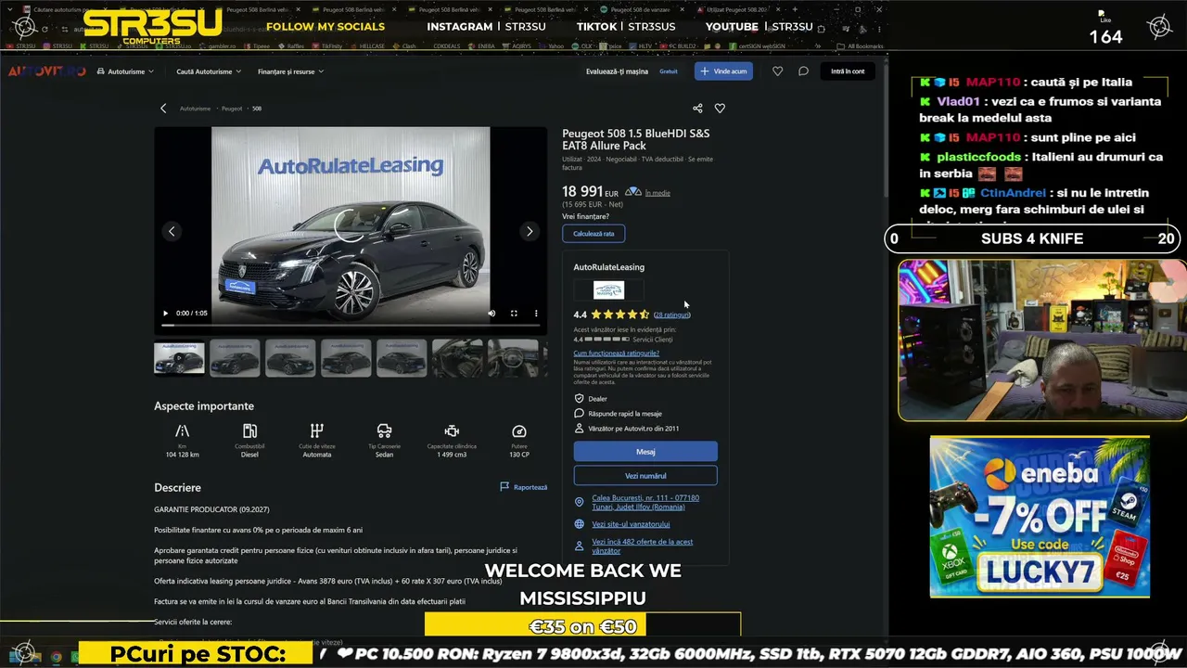Open the All Bookmarks folder
This screenshot has height=668, width=1187.
(860, 45)
